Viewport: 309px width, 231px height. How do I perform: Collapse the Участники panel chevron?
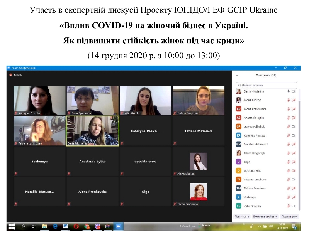[x=237, y=76]
